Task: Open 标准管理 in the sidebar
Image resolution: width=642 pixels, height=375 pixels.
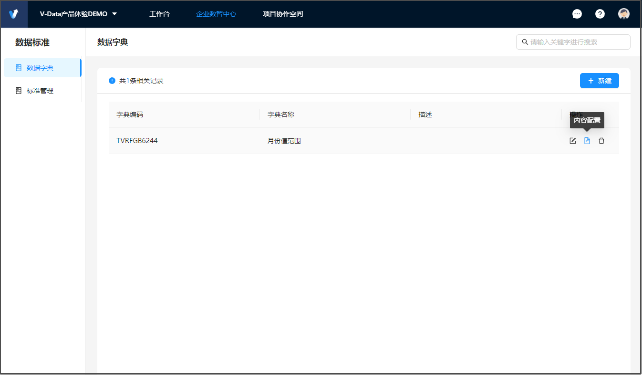Action: tap(40, 91)
